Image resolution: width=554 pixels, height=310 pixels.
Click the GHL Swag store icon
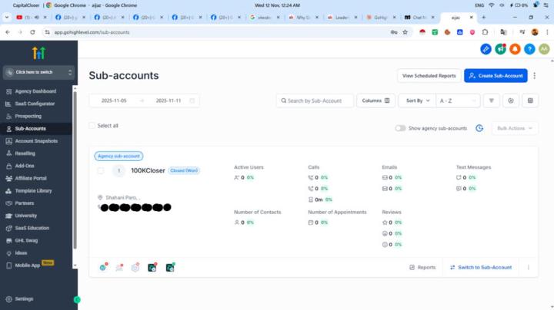(8, 241)
